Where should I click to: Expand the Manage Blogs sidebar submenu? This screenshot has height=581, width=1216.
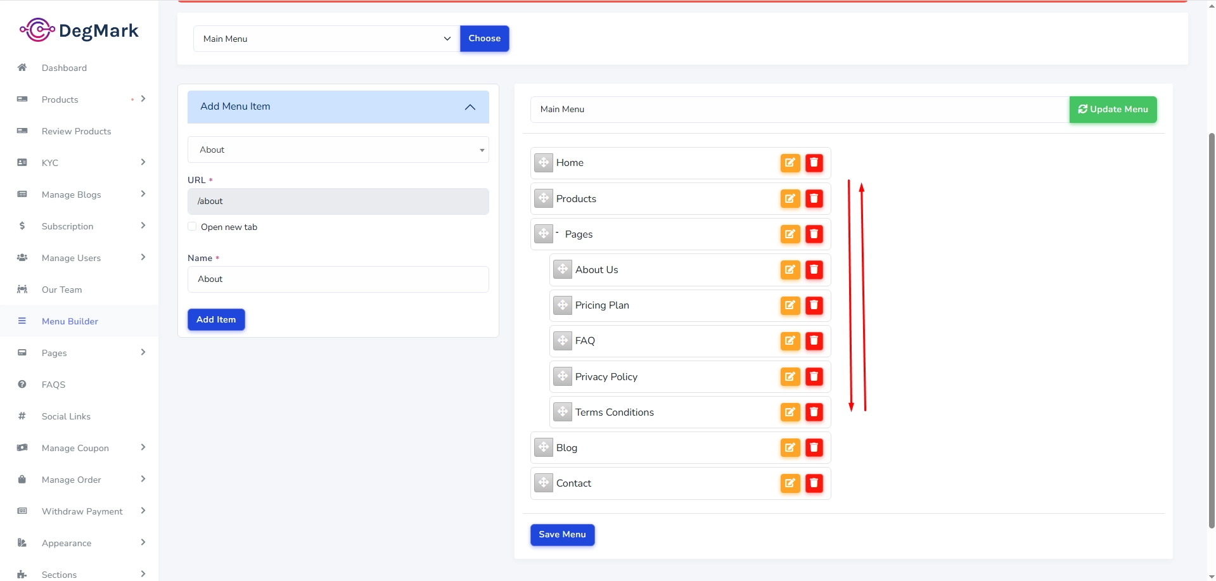point(143,194)
